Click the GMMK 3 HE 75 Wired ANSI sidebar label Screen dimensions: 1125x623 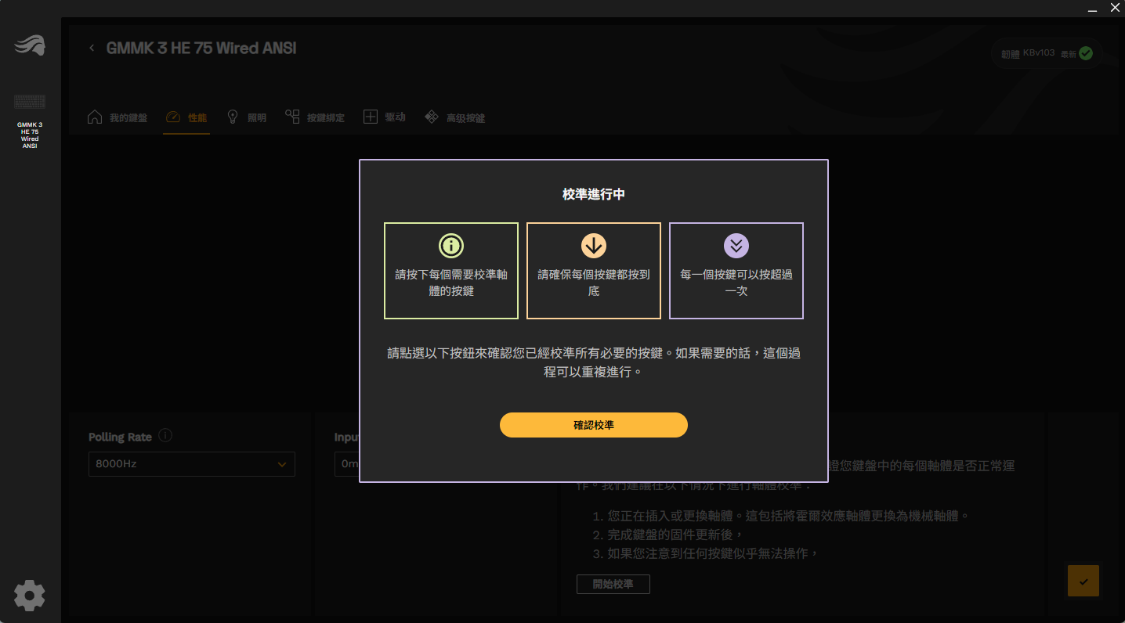pos(30,135)
